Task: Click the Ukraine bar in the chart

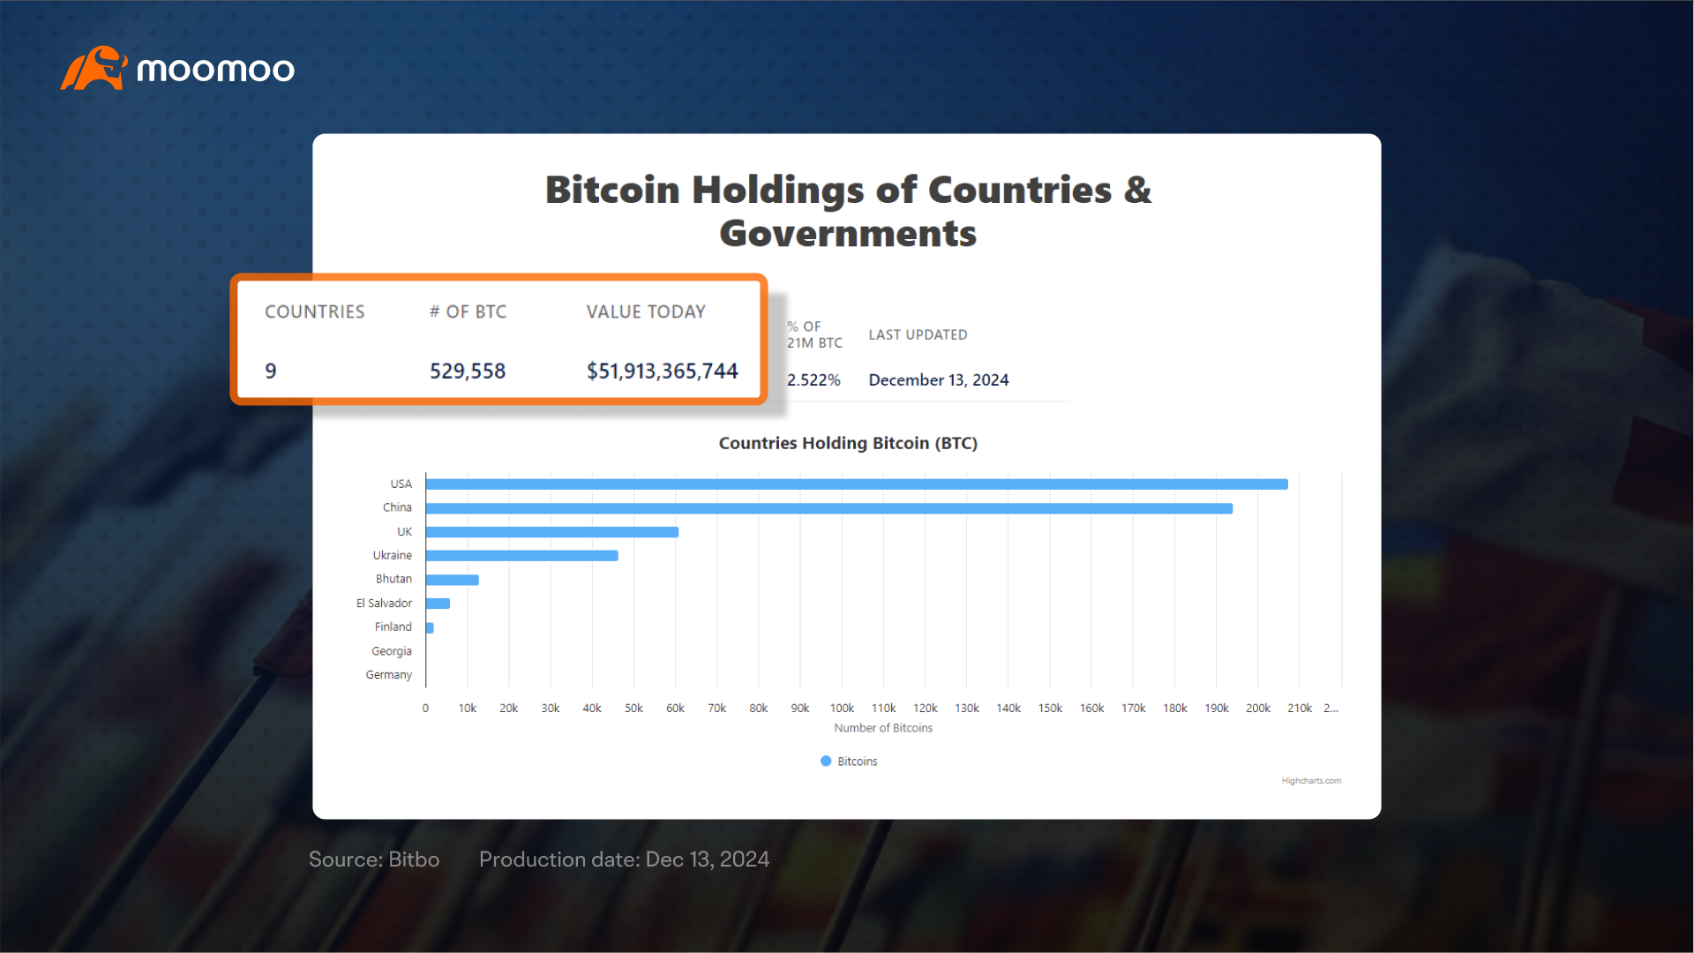Action: (522, 556)
